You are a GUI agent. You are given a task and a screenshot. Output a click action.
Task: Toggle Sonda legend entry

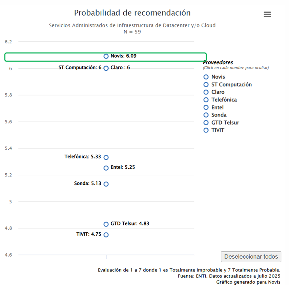219,115
